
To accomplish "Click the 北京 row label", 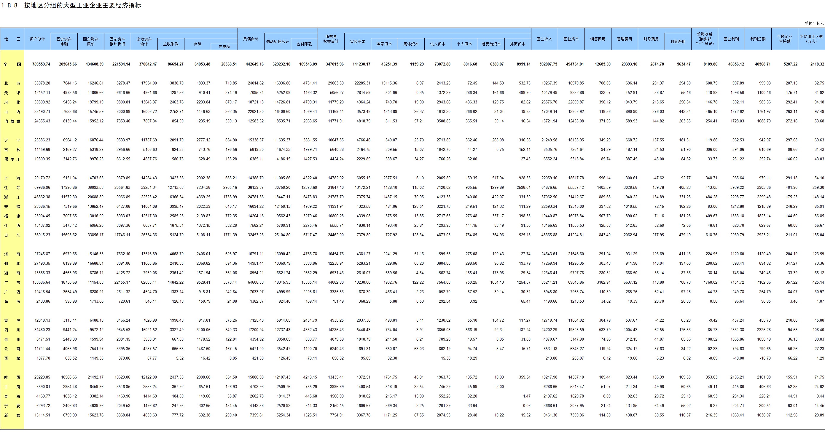I will pos(12,83).
